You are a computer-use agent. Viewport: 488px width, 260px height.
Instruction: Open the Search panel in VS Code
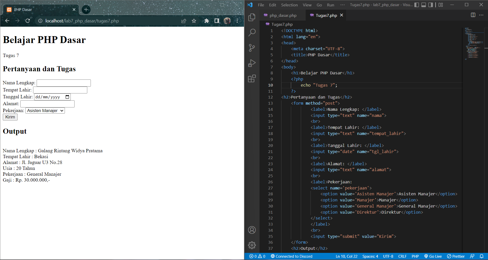point(252,33)
